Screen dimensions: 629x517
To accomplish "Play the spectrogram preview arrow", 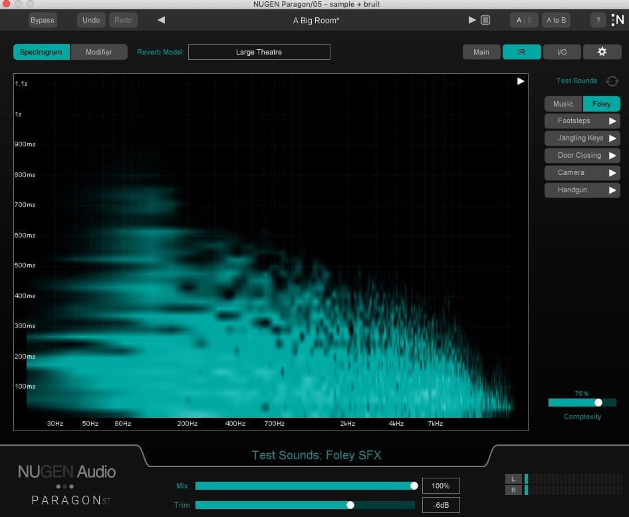I will pyautogui.click(x=520, y=81).
